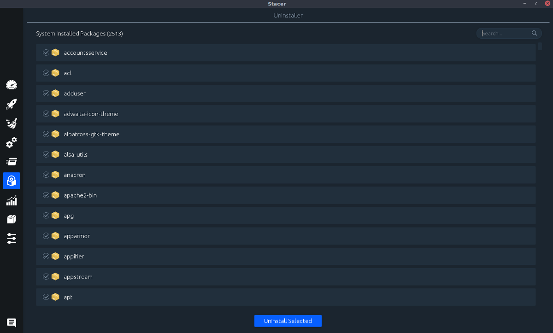
Task: Select the apparmor package name
Action: [77, 236]
